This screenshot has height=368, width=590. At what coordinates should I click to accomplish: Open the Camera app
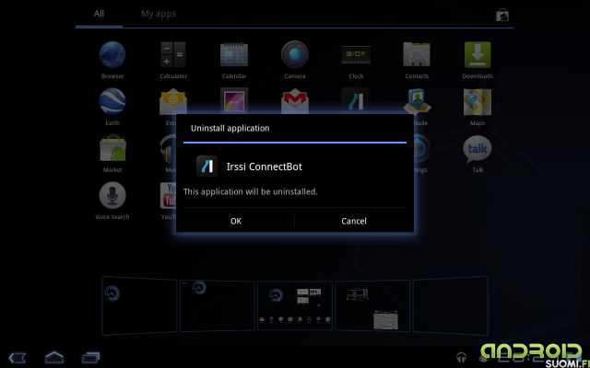click(x=295, y=55)
